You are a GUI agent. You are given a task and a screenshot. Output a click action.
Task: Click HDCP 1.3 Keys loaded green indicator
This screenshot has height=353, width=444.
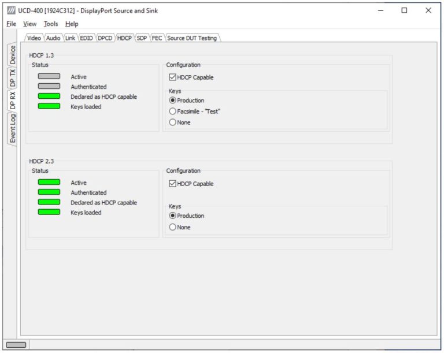49,106
